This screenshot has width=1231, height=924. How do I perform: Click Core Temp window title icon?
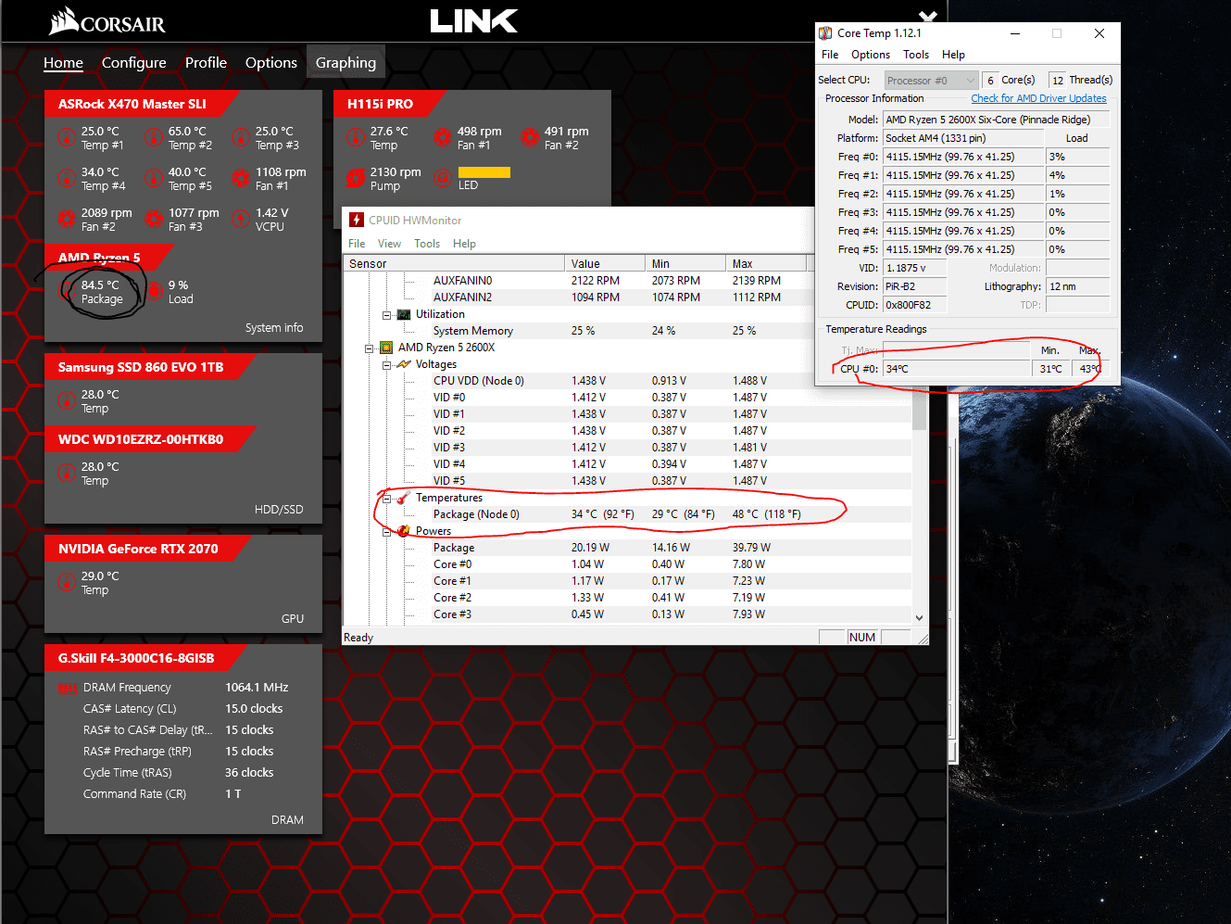pos(825,33)
